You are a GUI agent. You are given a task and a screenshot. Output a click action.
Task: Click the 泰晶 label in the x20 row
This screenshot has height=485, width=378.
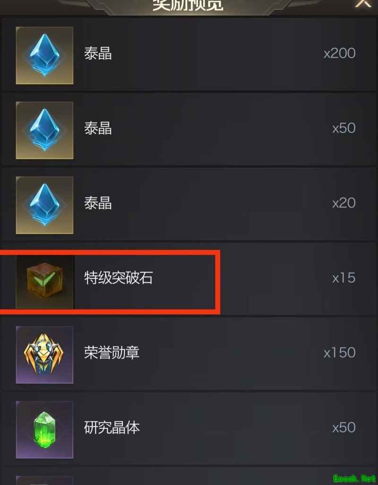98,203
